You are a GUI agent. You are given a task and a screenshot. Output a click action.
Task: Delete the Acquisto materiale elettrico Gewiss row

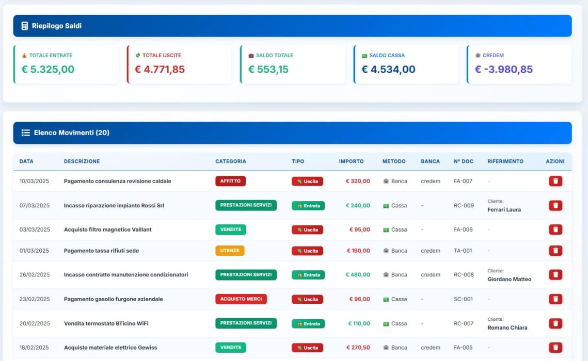point(555,347)
